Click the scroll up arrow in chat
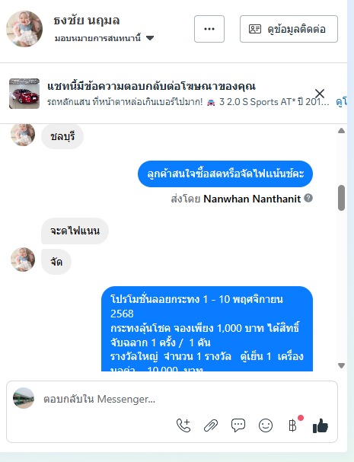The height and width of the screenshot is (462, 354). (341, 130)
